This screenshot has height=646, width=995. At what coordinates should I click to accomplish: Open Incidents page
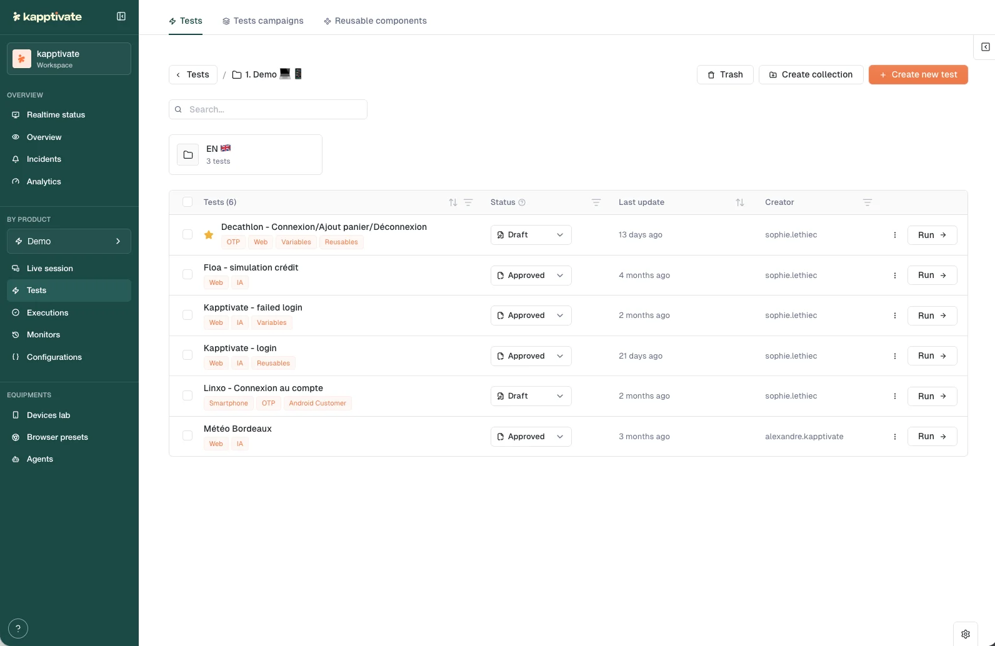click(x=69, y=159)
